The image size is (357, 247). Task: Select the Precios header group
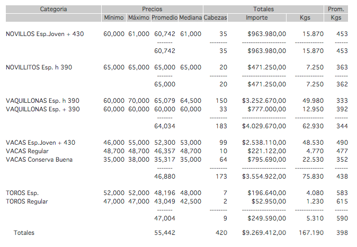point(153,9)
